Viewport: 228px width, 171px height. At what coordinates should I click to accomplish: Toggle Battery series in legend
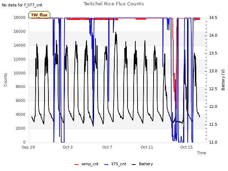tap(142, 164)
